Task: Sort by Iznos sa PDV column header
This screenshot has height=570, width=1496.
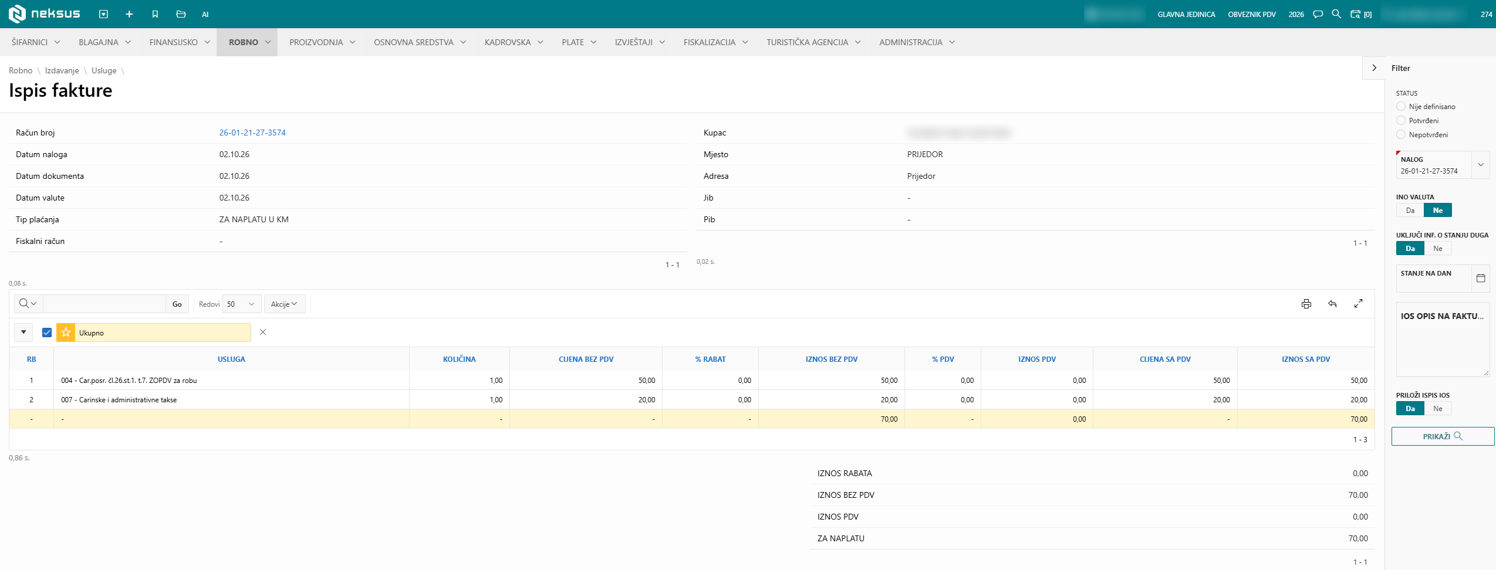Action: (x=1305, y=359)
